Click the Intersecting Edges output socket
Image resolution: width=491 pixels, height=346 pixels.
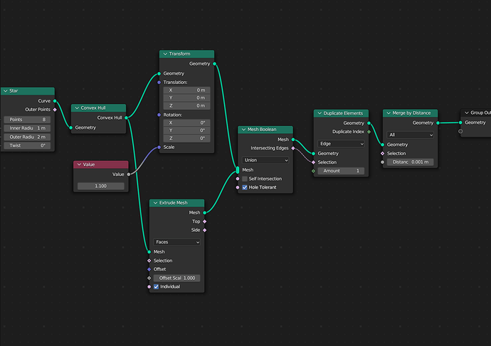coord(293,148)
